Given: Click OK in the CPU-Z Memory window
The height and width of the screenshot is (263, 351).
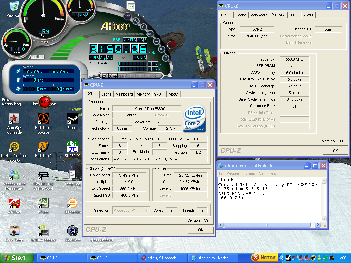Looking at the screenshot, I should 335,151.
